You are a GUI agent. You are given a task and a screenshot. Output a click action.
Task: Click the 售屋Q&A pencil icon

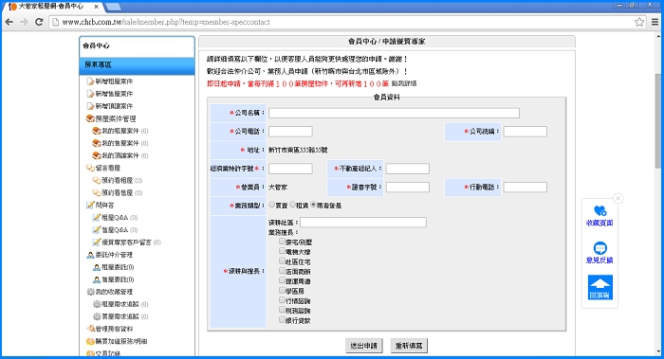pos(97,229)
